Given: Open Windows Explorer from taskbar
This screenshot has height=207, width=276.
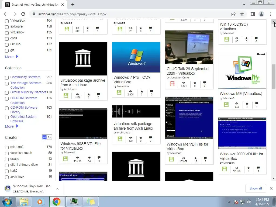Looking at the screenshot, I should [24, 202].
